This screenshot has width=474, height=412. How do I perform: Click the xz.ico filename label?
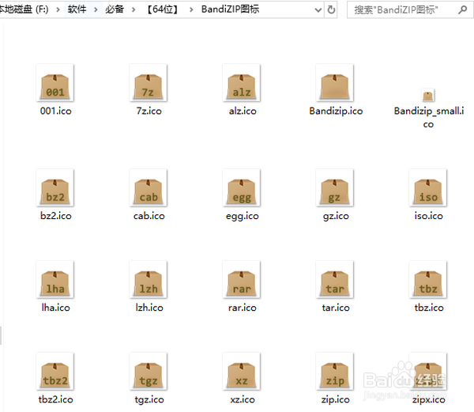243,399
